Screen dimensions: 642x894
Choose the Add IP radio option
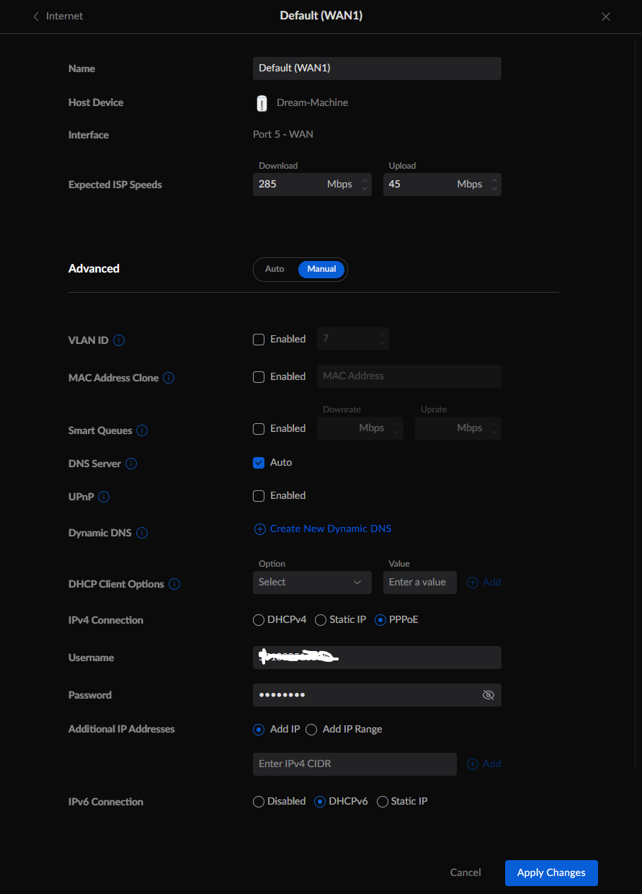pyautogui.click(x=259, y=730)
